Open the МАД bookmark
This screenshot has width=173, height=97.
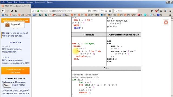5,15
